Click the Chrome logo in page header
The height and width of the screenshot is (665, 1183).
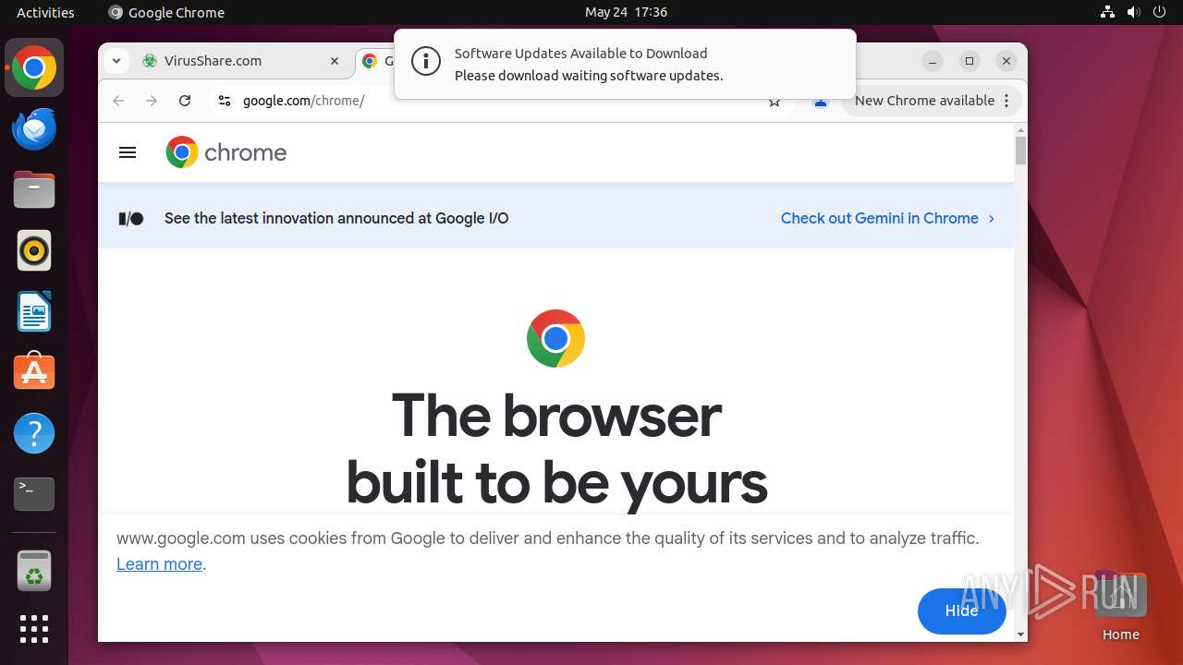(x=226, y=152)
